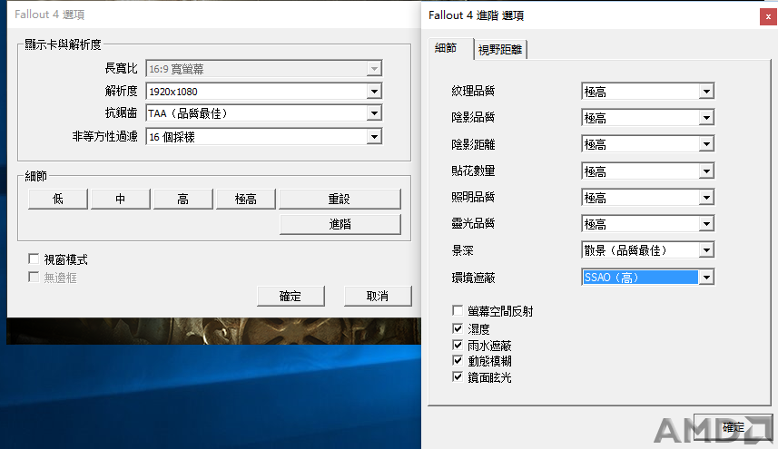Click the 中 detail preset button
The height and width of the screenshot is (449, 778).
coord(121,199)
